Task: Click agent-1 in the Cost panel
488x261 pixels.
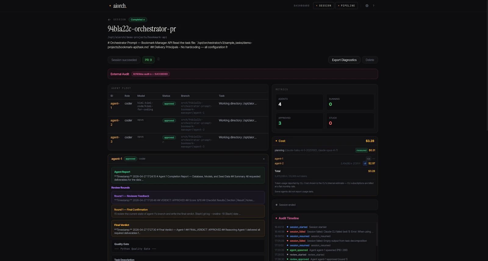Action: pyautogui.click(x=279, y=159)
